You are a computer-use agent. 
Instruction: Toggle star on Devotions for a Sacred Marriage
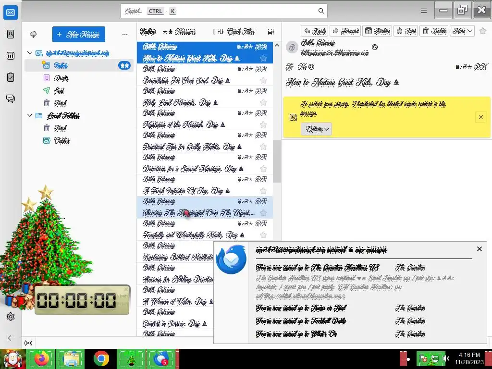coord(263,169)
